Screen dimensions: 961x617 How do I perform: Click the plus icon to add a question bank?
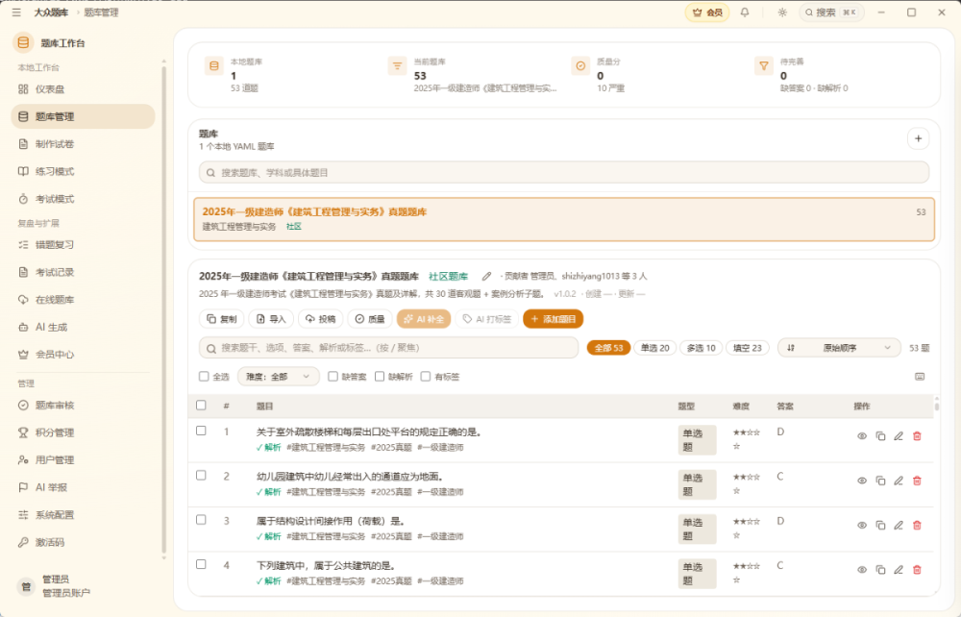click(x=918, y=139)
